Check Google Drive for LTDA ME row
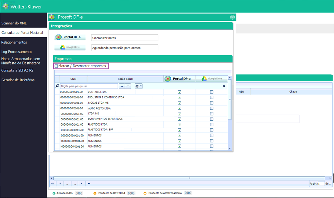334x198 pixels. coord(212,114)
